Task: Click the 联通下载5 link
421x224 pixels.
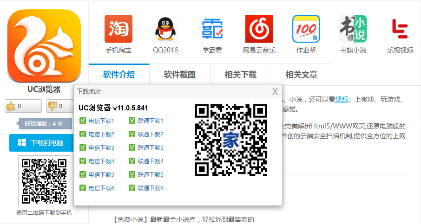Action: tap(151, 175)
